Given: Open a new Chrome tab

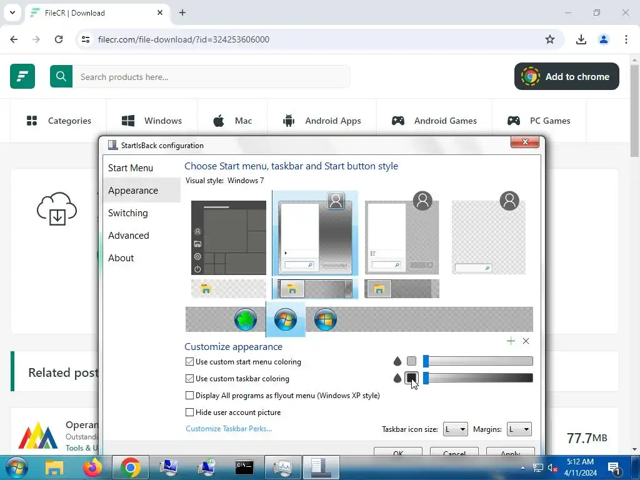Looking at the screenshot, I should tap(182, 12).
